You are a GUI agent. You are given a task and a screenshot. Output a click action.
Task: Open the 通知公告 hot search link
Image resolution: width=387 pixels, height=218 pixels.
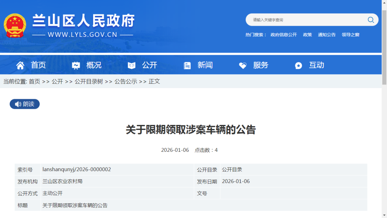tap(327, 35)
